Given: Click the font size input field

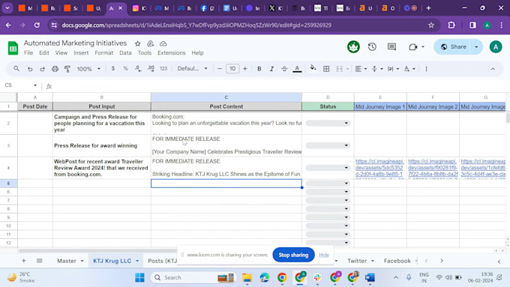Looking at the screenshot, I should pos(232,69).
